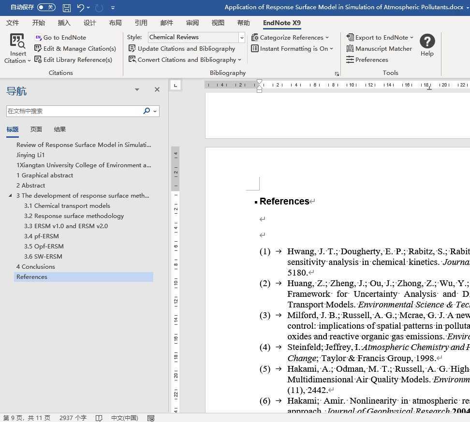Select the 标题 navigation tab
This screenshot has width=470, height=422.
click(x=13, y=129)
